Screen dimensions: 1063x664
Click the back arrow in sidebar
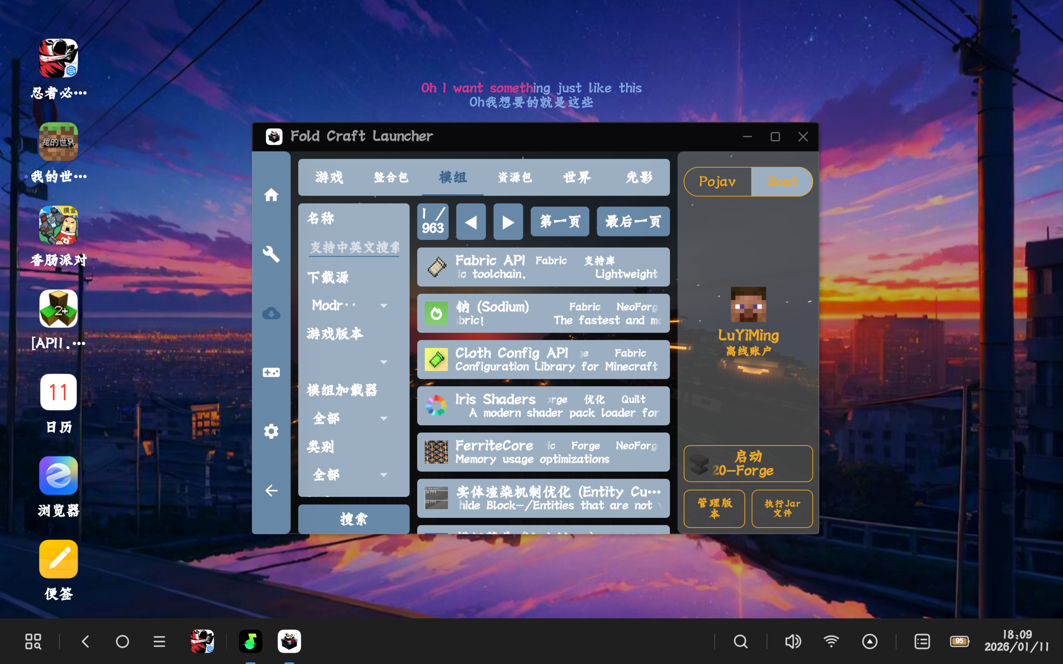click(271, 490)
